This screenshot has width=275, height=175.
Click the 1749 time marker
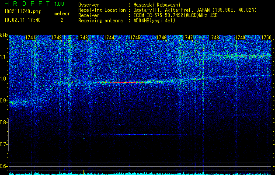click(240, 38)
